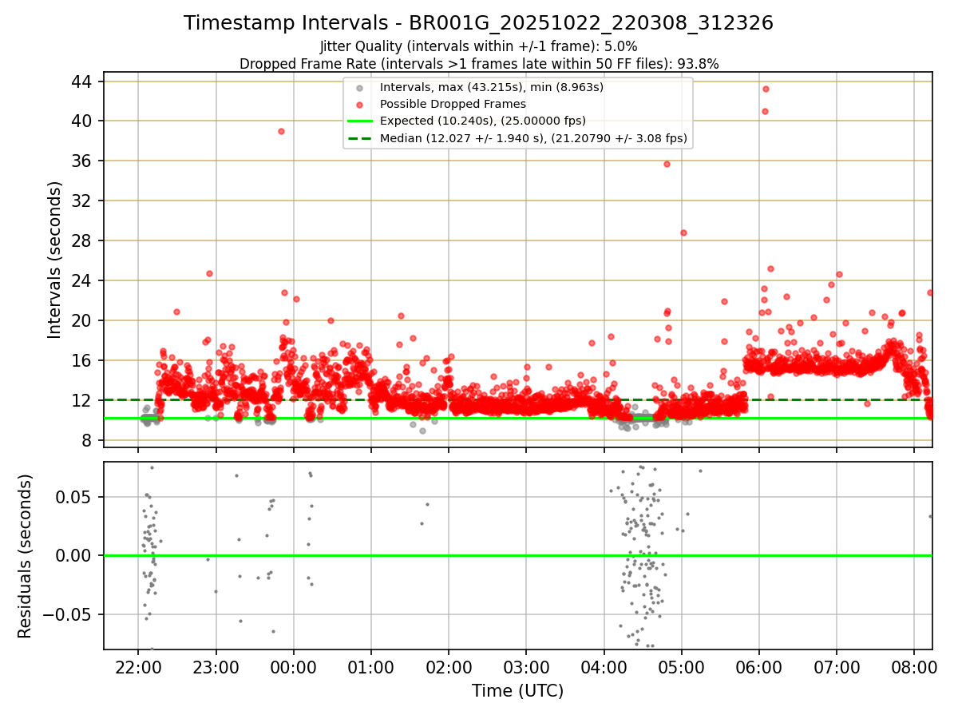Select the "Dropped Frame Rate" 93.8% subtitle line
The image size is (958, 719).
(x=479, y=64)
